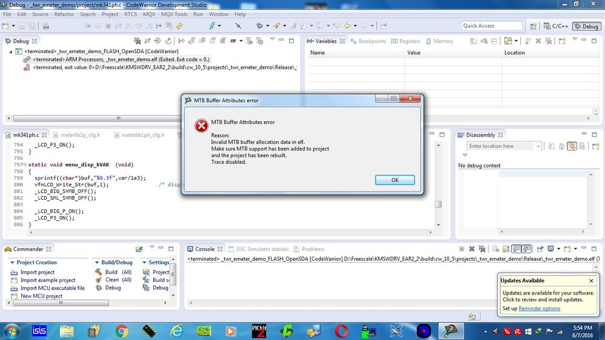Viewport: 605px width, 340px height.
Task: Click Remove All Terminated Launches in Debug view
Action: pos(137,41)
